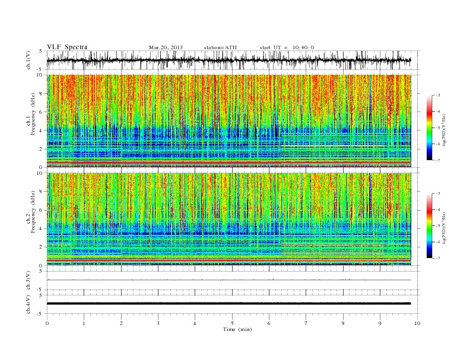Click the ch.2 'Frequency (kHz)' axis label

pyautogui.click(x=33, y=212)
